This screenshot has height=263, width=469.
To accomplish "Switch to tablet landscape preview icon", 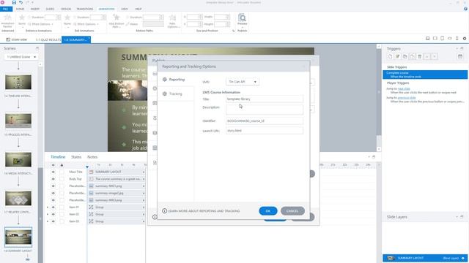I will 435,38.
